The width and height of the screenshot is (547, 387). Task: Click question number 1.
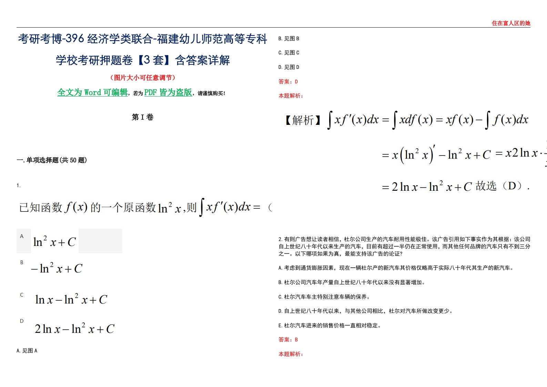point(19,186)
